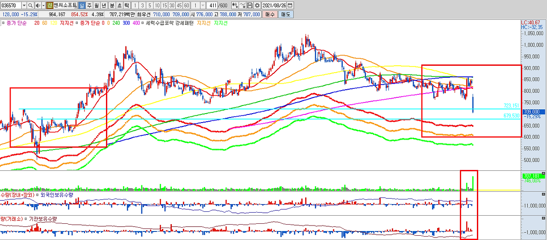The image size is (547, 240).
Task: Click the green 신 badge icon
Action: 50,6
